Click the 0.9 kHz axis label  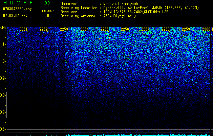pyautogui.click(x=3, y=78)
